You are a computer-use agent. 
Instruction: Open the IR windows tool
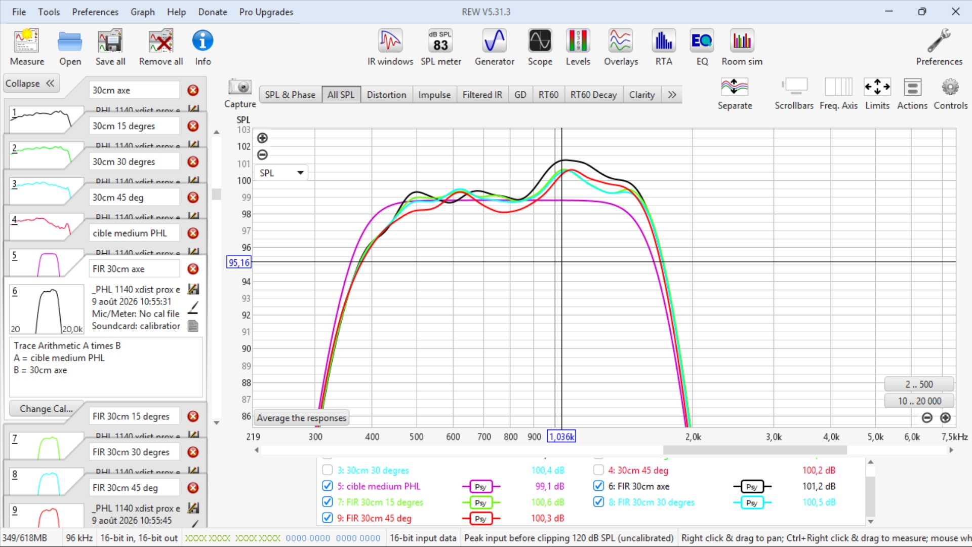390,48
